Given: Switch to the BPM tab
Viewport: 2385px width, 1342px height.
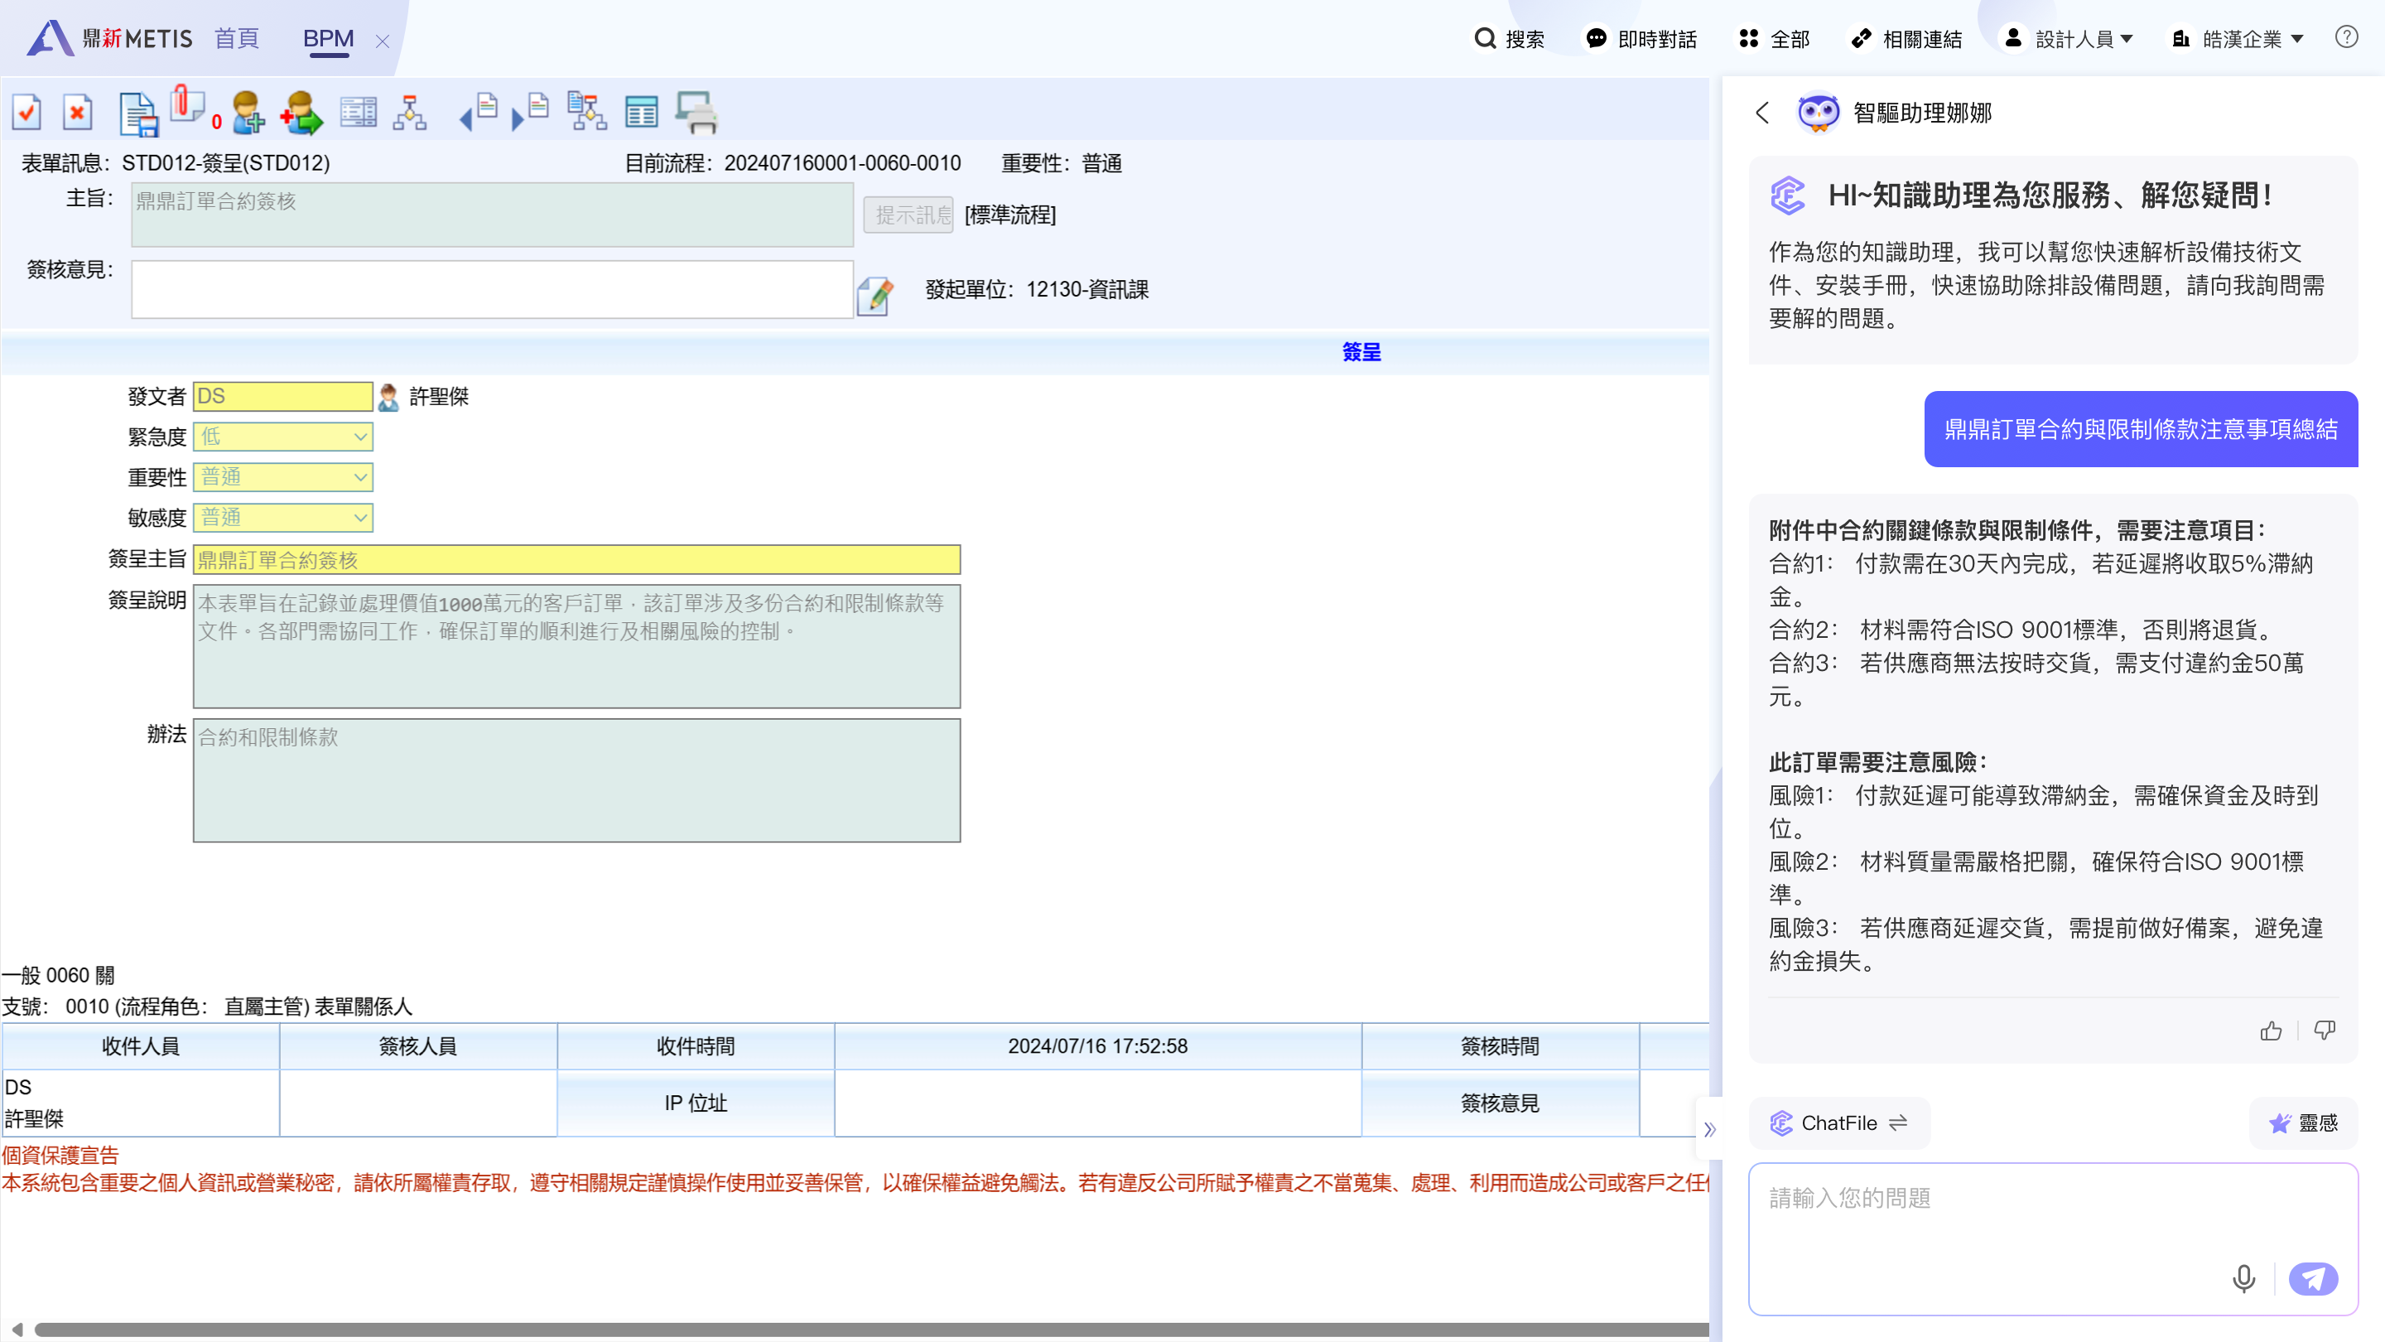Looking at the screenshot, I should click(x=329, y=39).
